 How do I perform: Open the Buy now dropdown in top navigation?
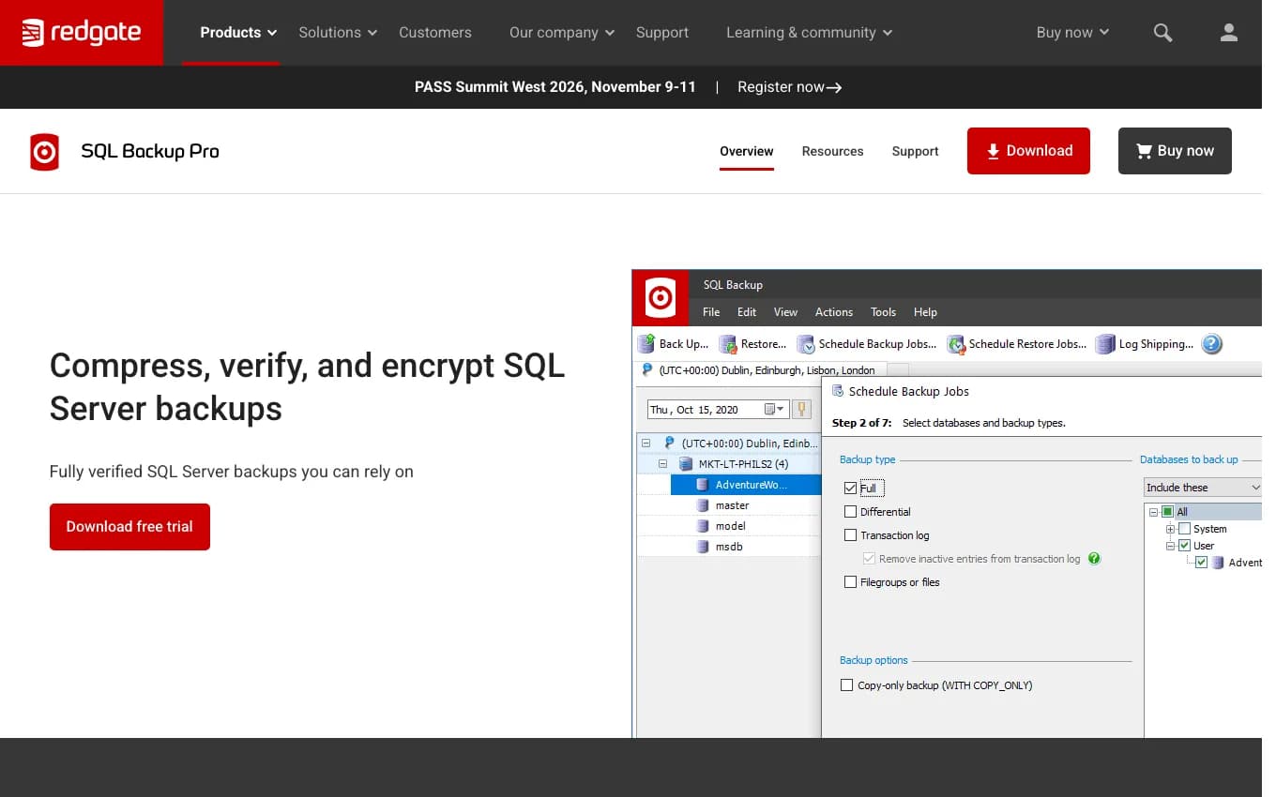(x=1072, y=33)
